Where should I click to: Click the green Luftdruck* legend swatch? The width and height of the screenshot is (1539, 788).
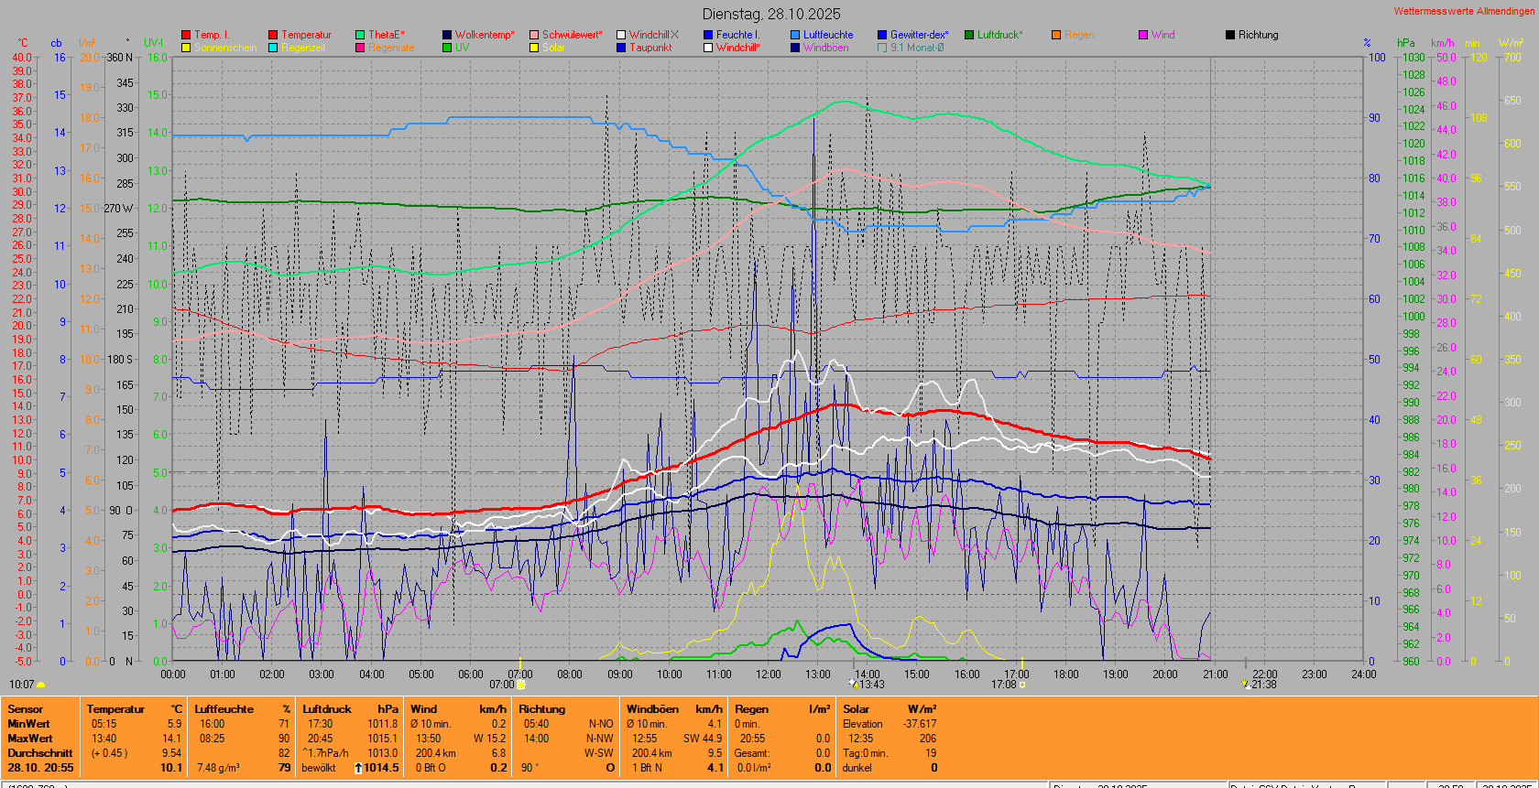(969, 35)
